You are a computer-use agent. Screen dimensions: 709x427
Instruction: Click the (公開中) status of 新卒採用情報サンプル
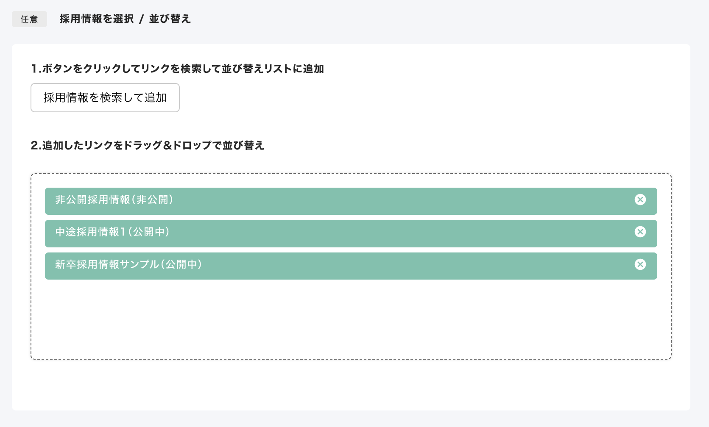(181, 265)
